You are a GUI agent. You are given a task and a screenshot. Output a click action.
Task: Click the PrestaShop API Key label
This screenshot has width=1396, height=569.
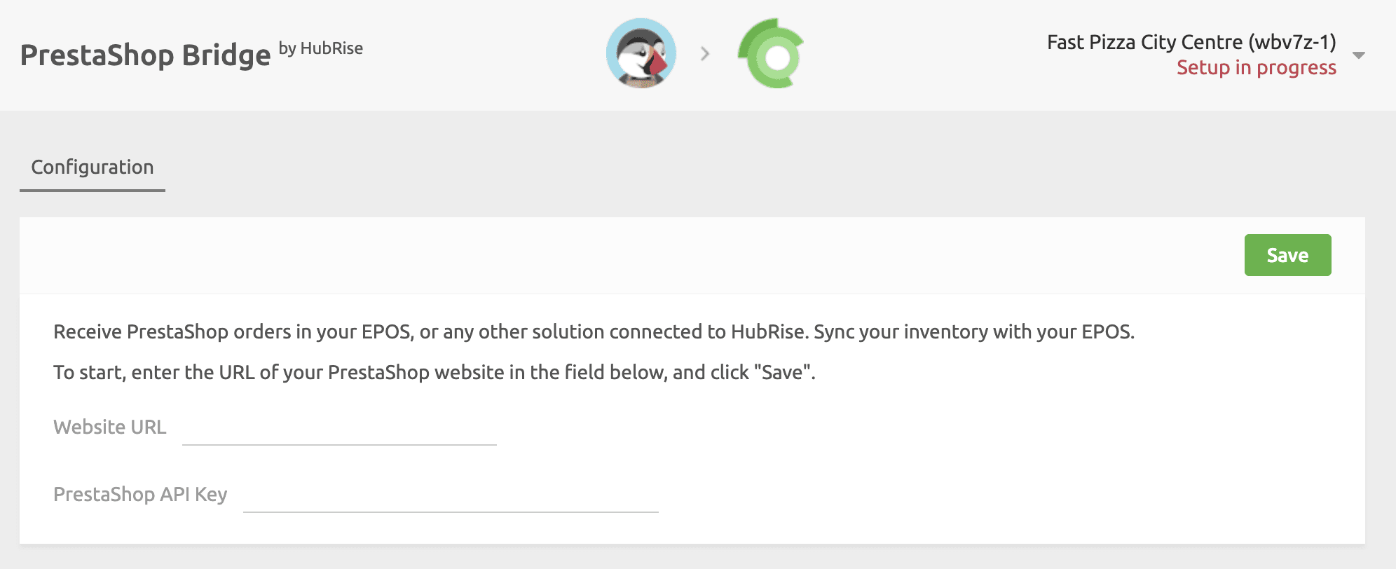(x=140, y=494)
